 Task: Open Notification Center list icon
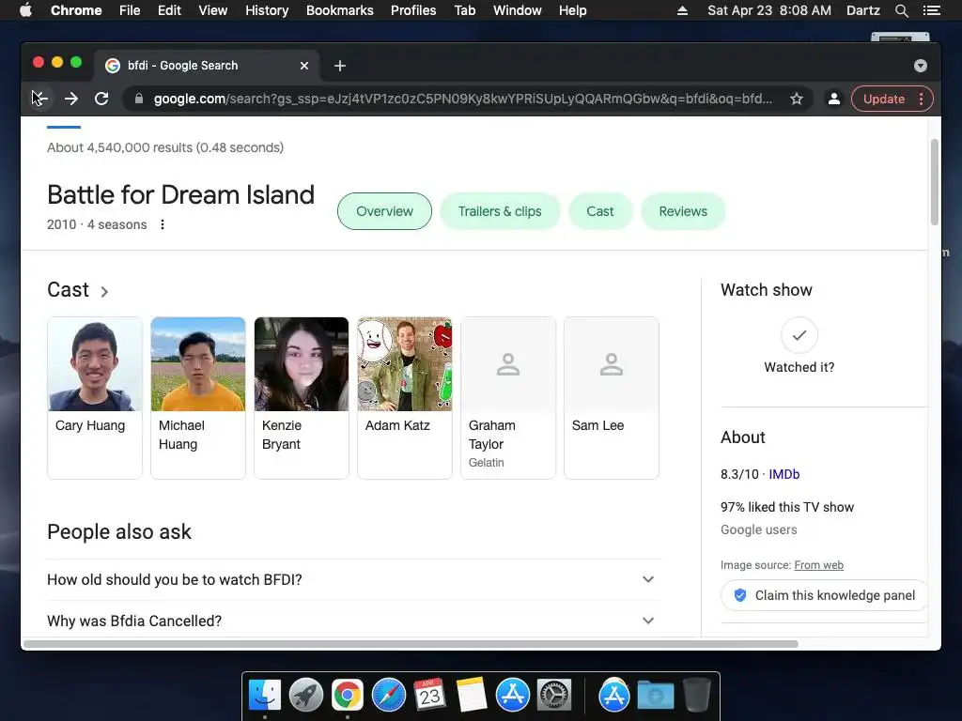point(931,10)
